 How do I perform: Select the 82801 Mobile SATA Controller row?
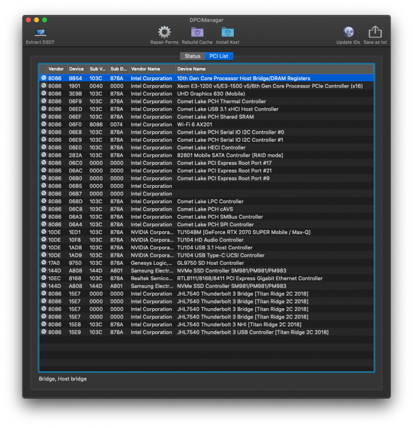(x=230, y=155)
